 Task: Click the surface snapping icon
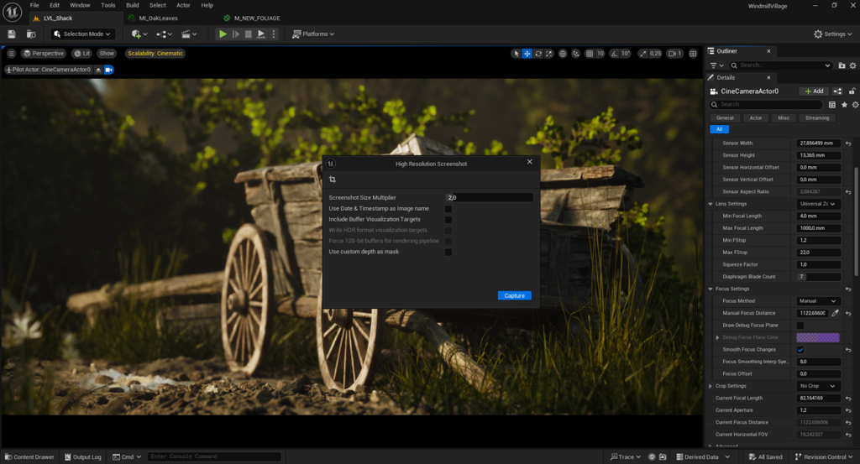pos(575,54)
